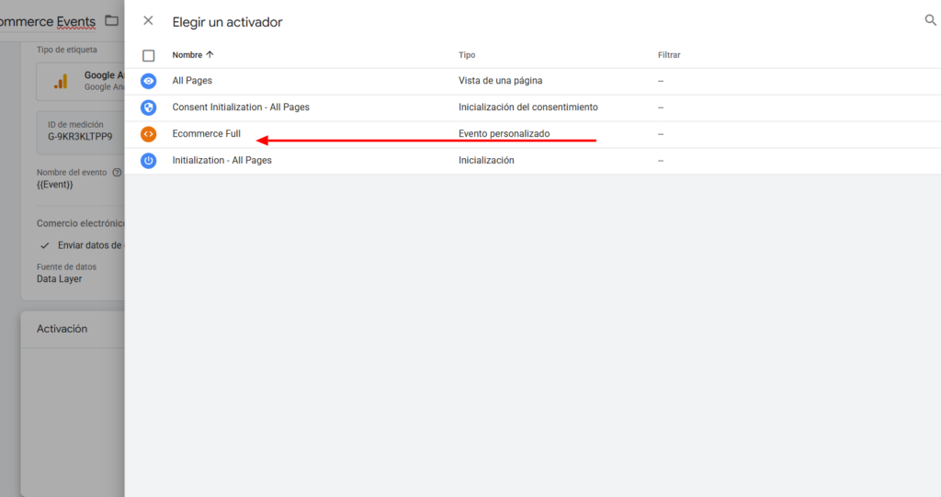The height and width of the screenshot is (497, 941).
Task: Close the Elegir un activador panel
Action: click(148, 20)
